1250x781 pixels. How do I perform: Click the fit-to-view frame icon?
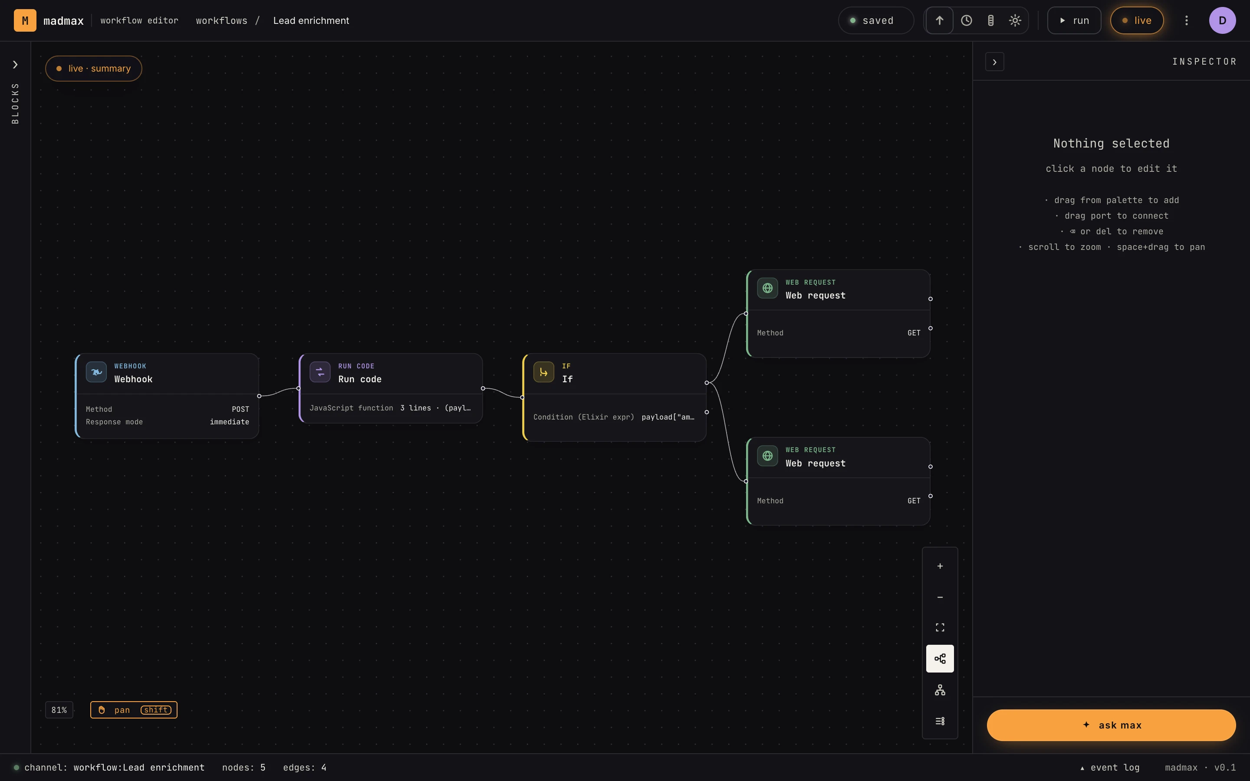point(940,627)
